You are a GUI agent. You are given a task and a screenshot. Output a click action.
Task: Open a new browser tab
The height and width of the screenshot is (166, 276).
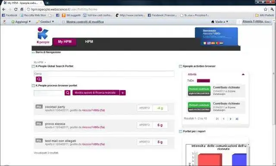(47, 3)
